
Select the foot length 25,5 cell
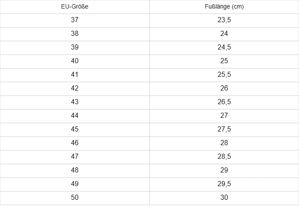click(x=224, y=74)
